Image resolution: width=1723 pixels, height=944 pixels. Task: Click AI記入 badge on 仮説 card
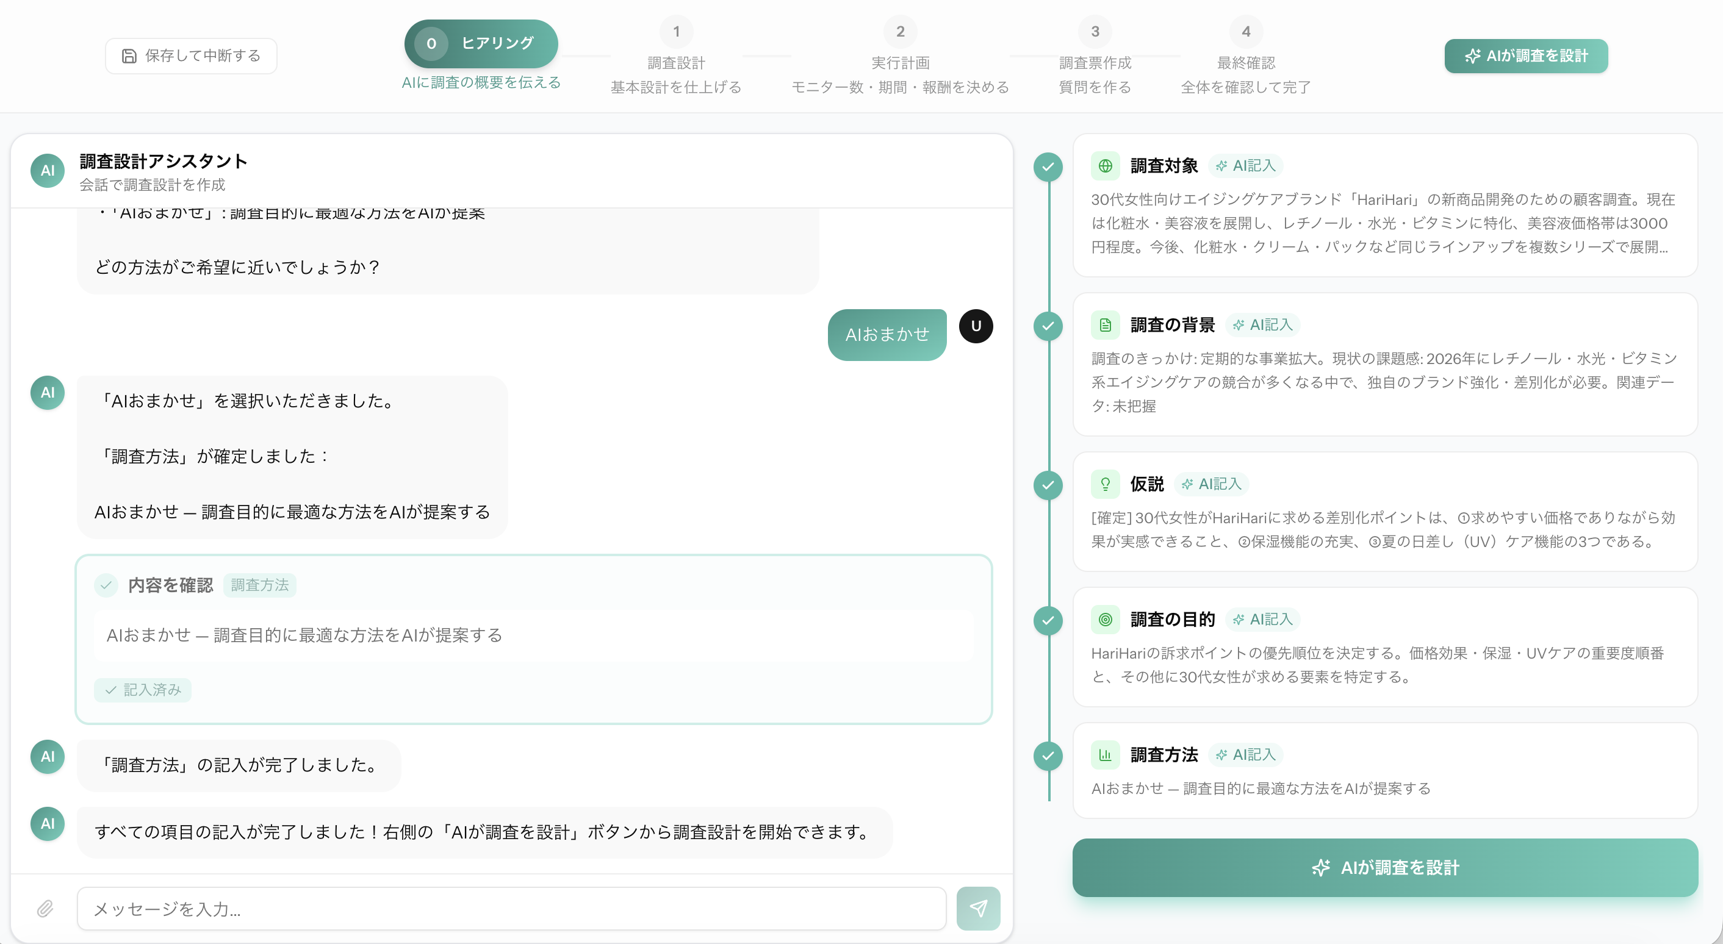pyautogui.click(x=1211, y=484)
